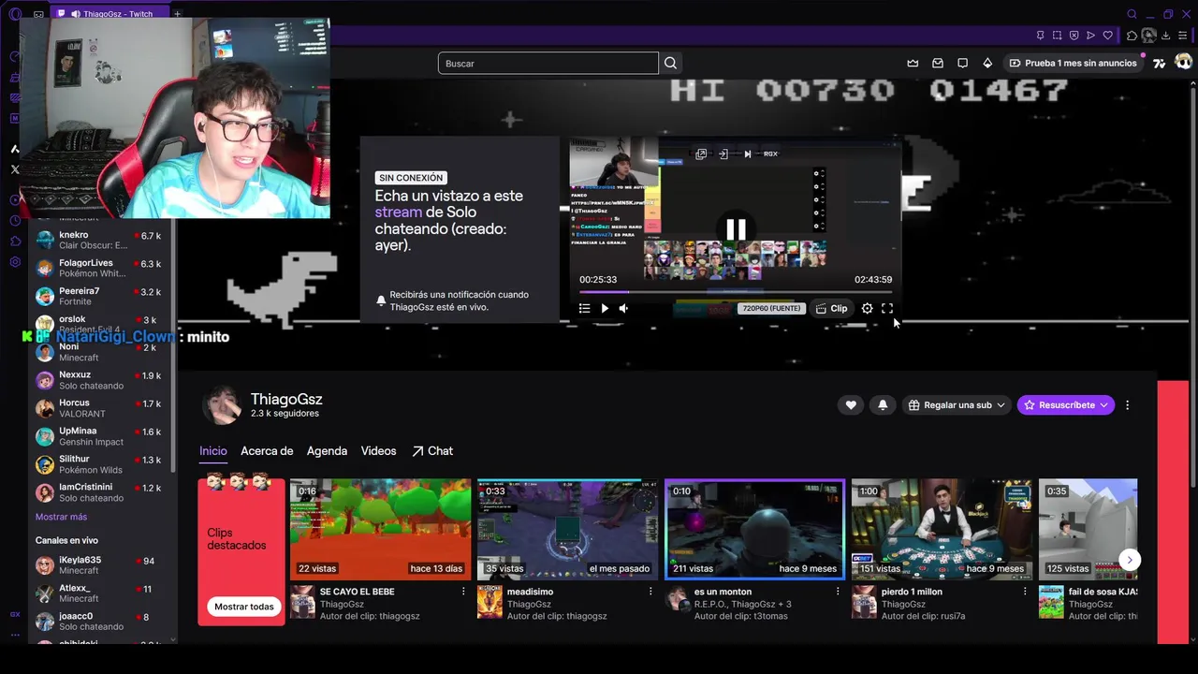Toggle the notification bell for ThiagoGsz
Screen dimensions: 1198x674
point(882,405)
